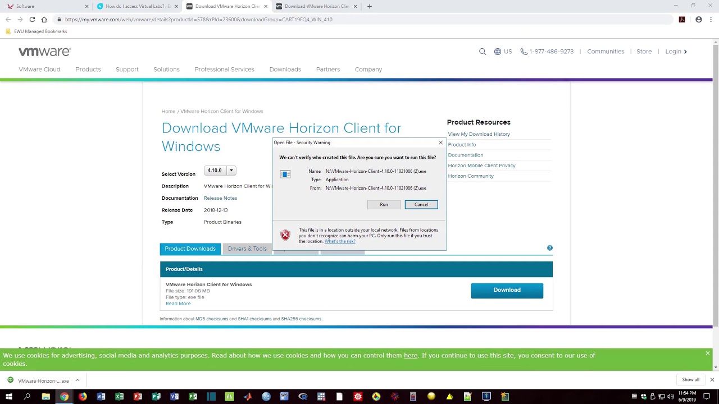Click the Chrome address bar URL
Image resolution: width=719 pixels, height=404 pixels.
pos(198,20)
